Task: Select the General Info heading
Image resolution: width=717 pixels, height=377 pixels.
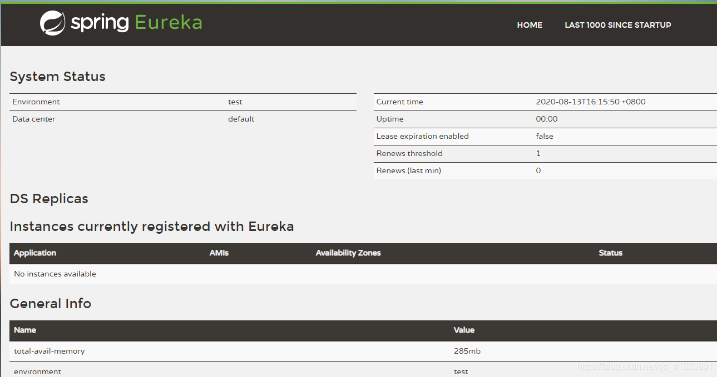Action: tap(51, 304)
